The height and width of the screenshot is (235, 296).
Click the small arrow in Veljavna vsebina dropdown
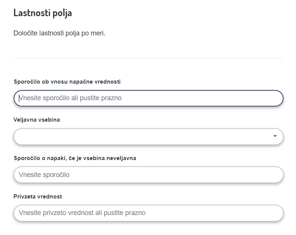275,136
